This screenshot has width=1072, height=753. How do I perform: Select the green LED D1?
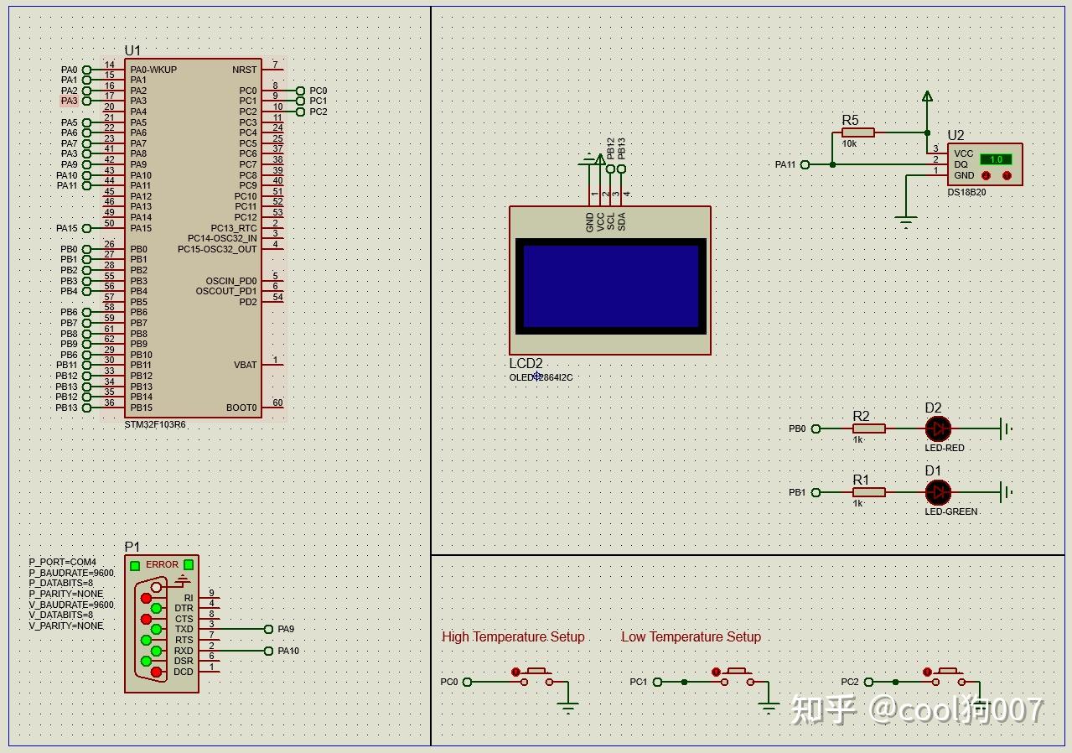click(x=938, y=492)
